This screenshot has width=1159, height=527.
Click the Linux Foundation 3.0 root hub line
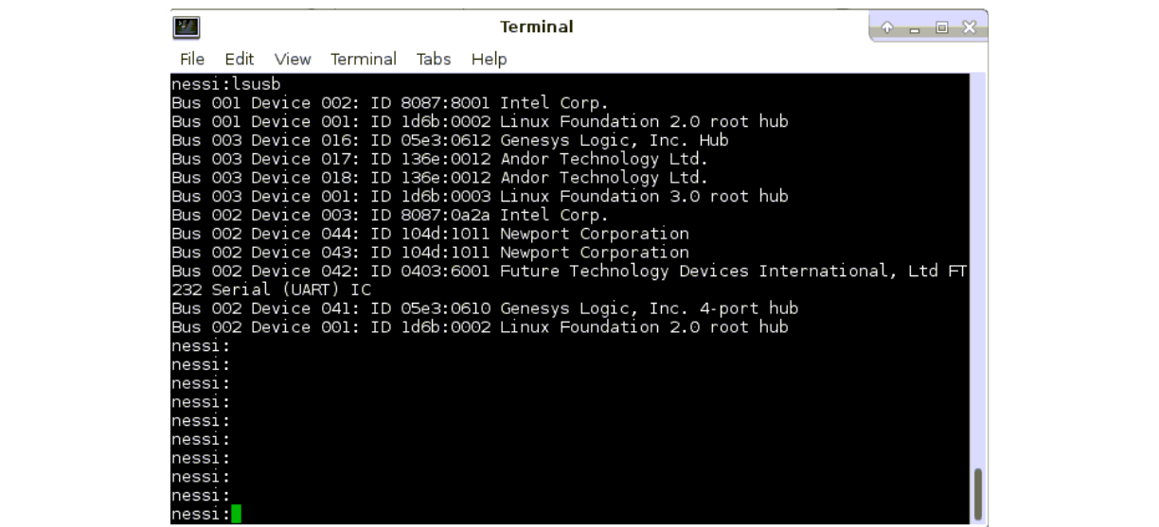[x=479, y=197]
